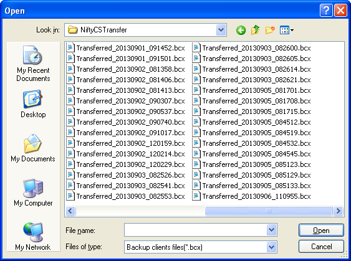Viewport: 351px width, 261px height.
Task: Create a new folder
Action: coord(270,30)
